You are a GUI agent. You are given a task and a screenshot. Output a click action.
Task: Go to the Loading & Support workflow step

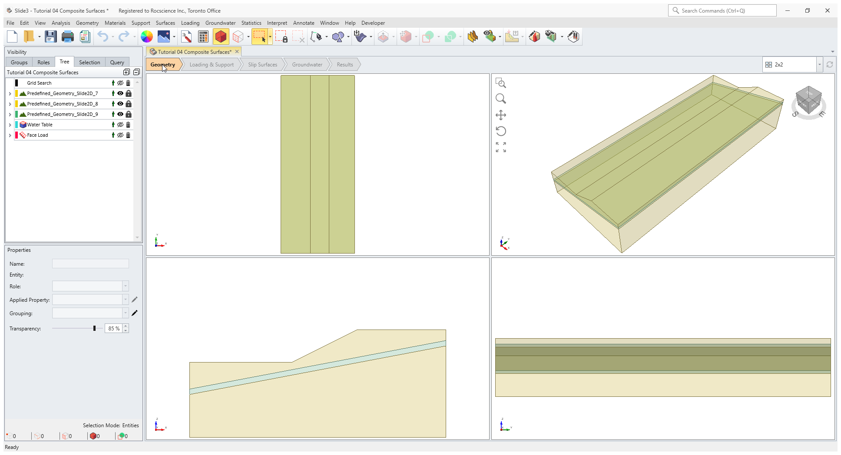point(212,65)
